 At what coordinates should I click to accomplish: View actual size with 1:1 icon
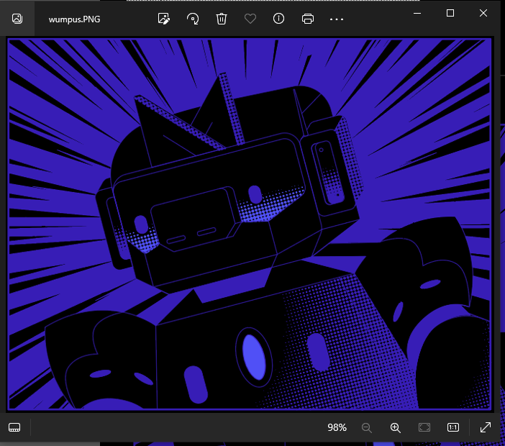(452, 427)
